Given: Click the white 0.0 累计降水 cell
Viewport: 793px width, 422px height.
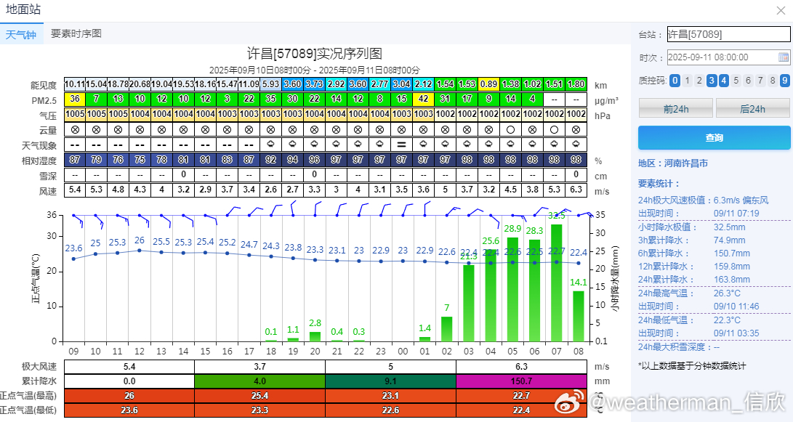Looking at the screenshot, I should point(129,381).
